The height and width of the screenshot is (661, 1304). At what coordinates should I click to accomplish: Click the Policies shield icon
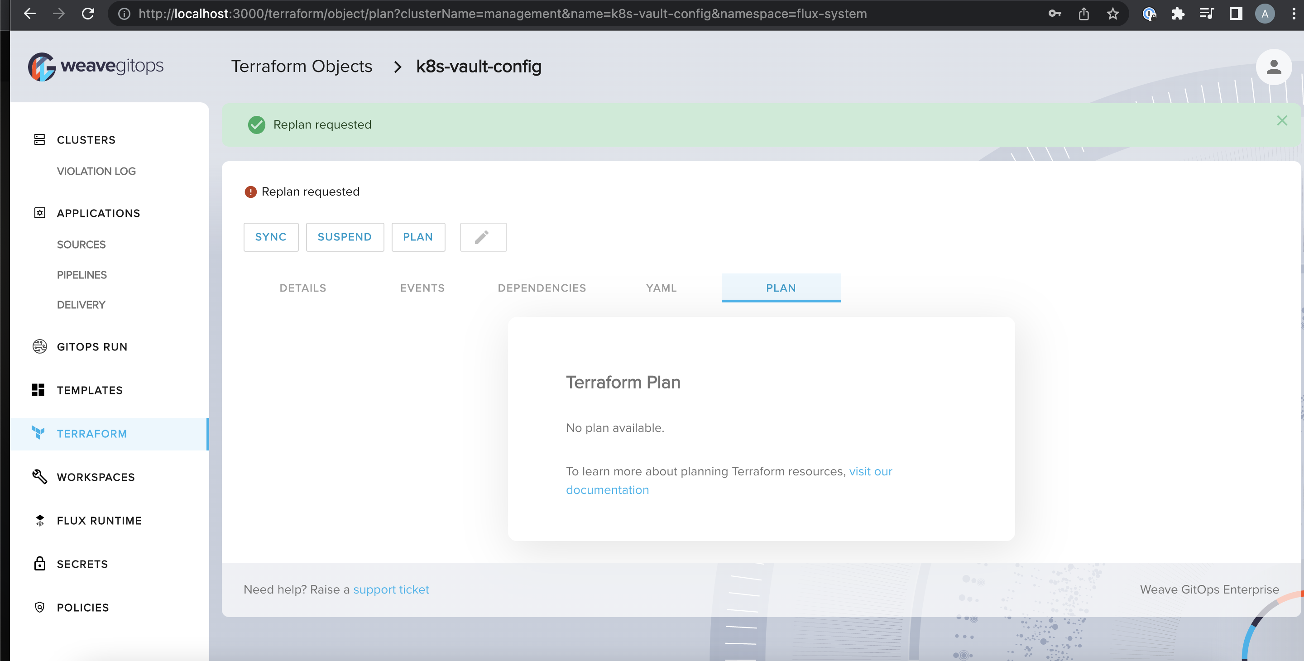[x=39, y=607]
